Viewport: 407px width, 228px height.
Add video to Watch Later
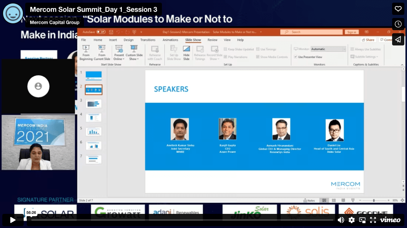tap(398, 24)
